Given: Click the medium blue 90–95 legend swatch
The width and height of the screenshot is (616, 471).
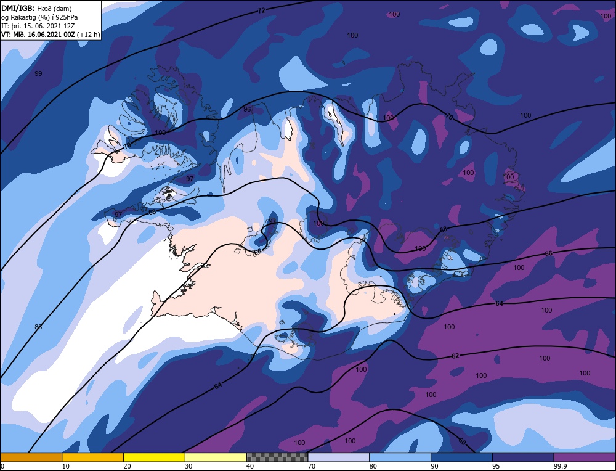Looking at the screenshot, I should tap(461, 457).
